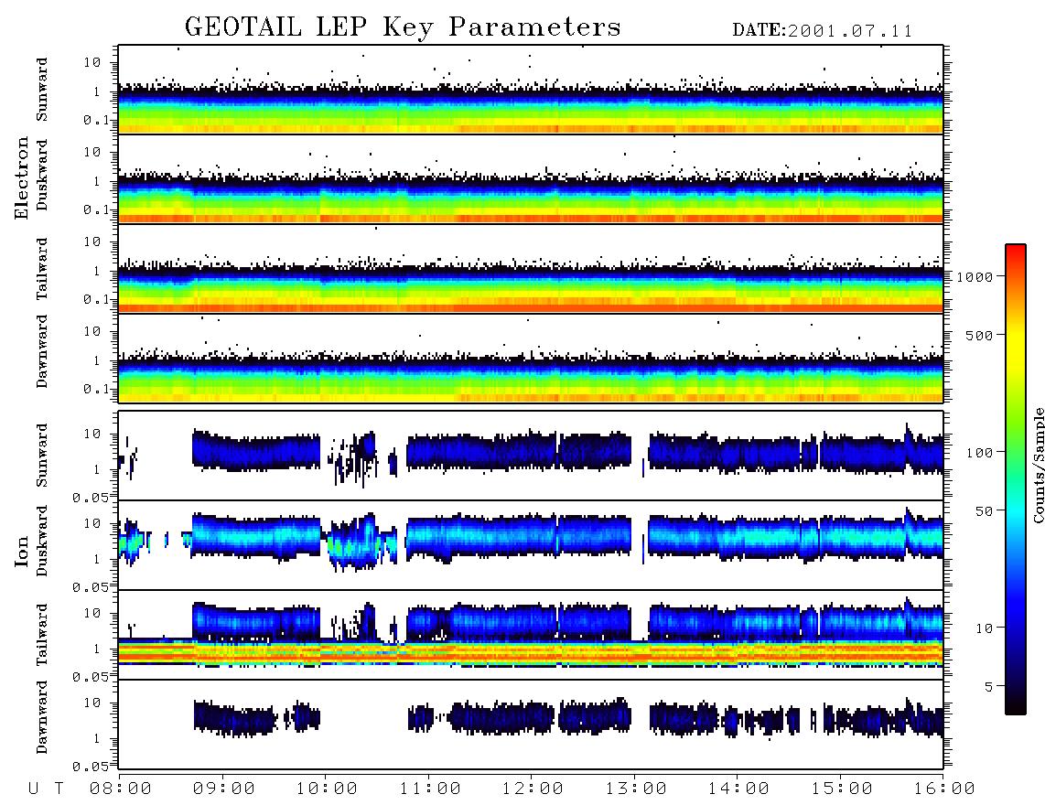Click the title GEOTAIL LEP Key Parameters

(x=403, y=27)
